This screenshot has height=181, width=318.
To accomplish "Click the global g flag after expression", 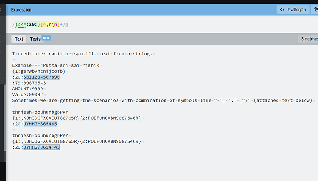I will pyautogui.click(x=67, y=25).
